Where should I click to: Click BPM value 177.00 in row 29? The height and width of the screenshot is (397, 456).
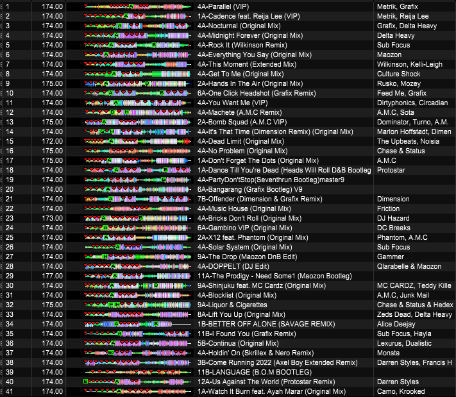pyautogui.click(x=52, y=276)
